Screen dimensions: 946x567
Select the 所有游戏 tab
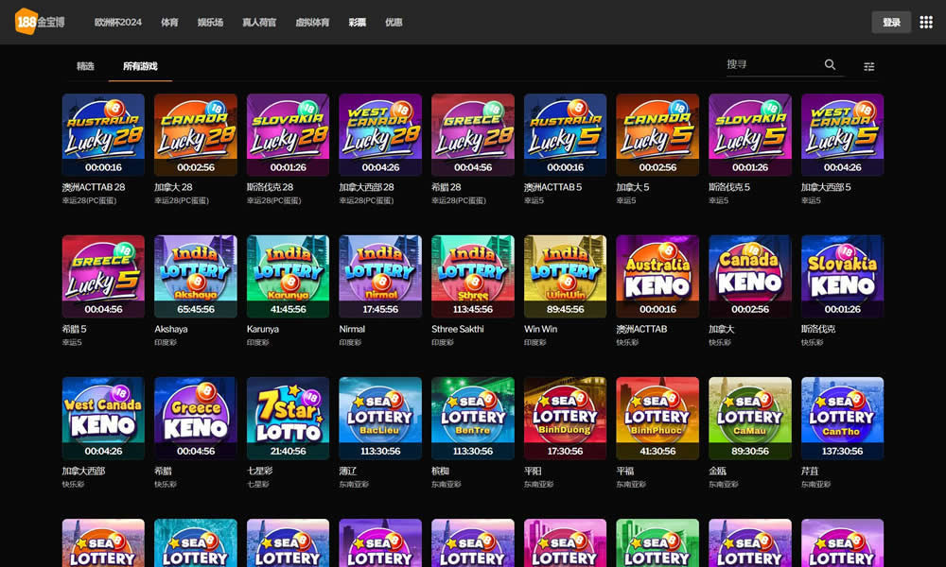pos(140,66)
